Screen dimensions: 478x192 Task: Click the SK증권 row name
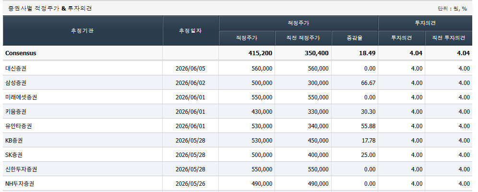(14, 155)
